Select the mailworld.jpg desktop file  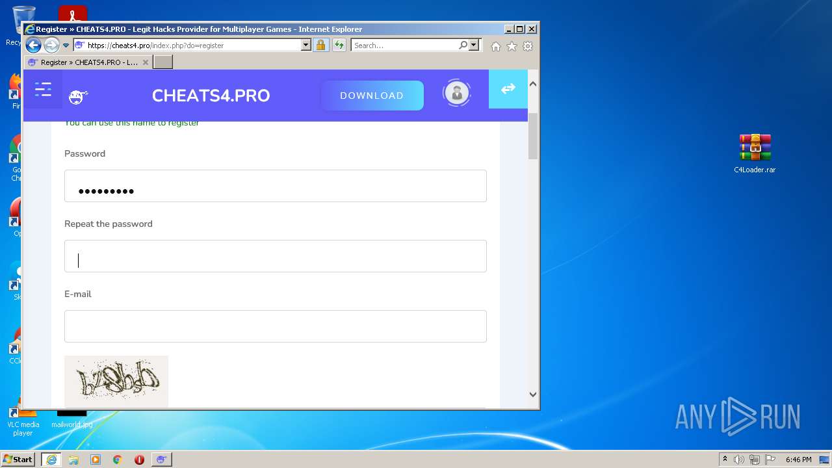tap(71, 420)
